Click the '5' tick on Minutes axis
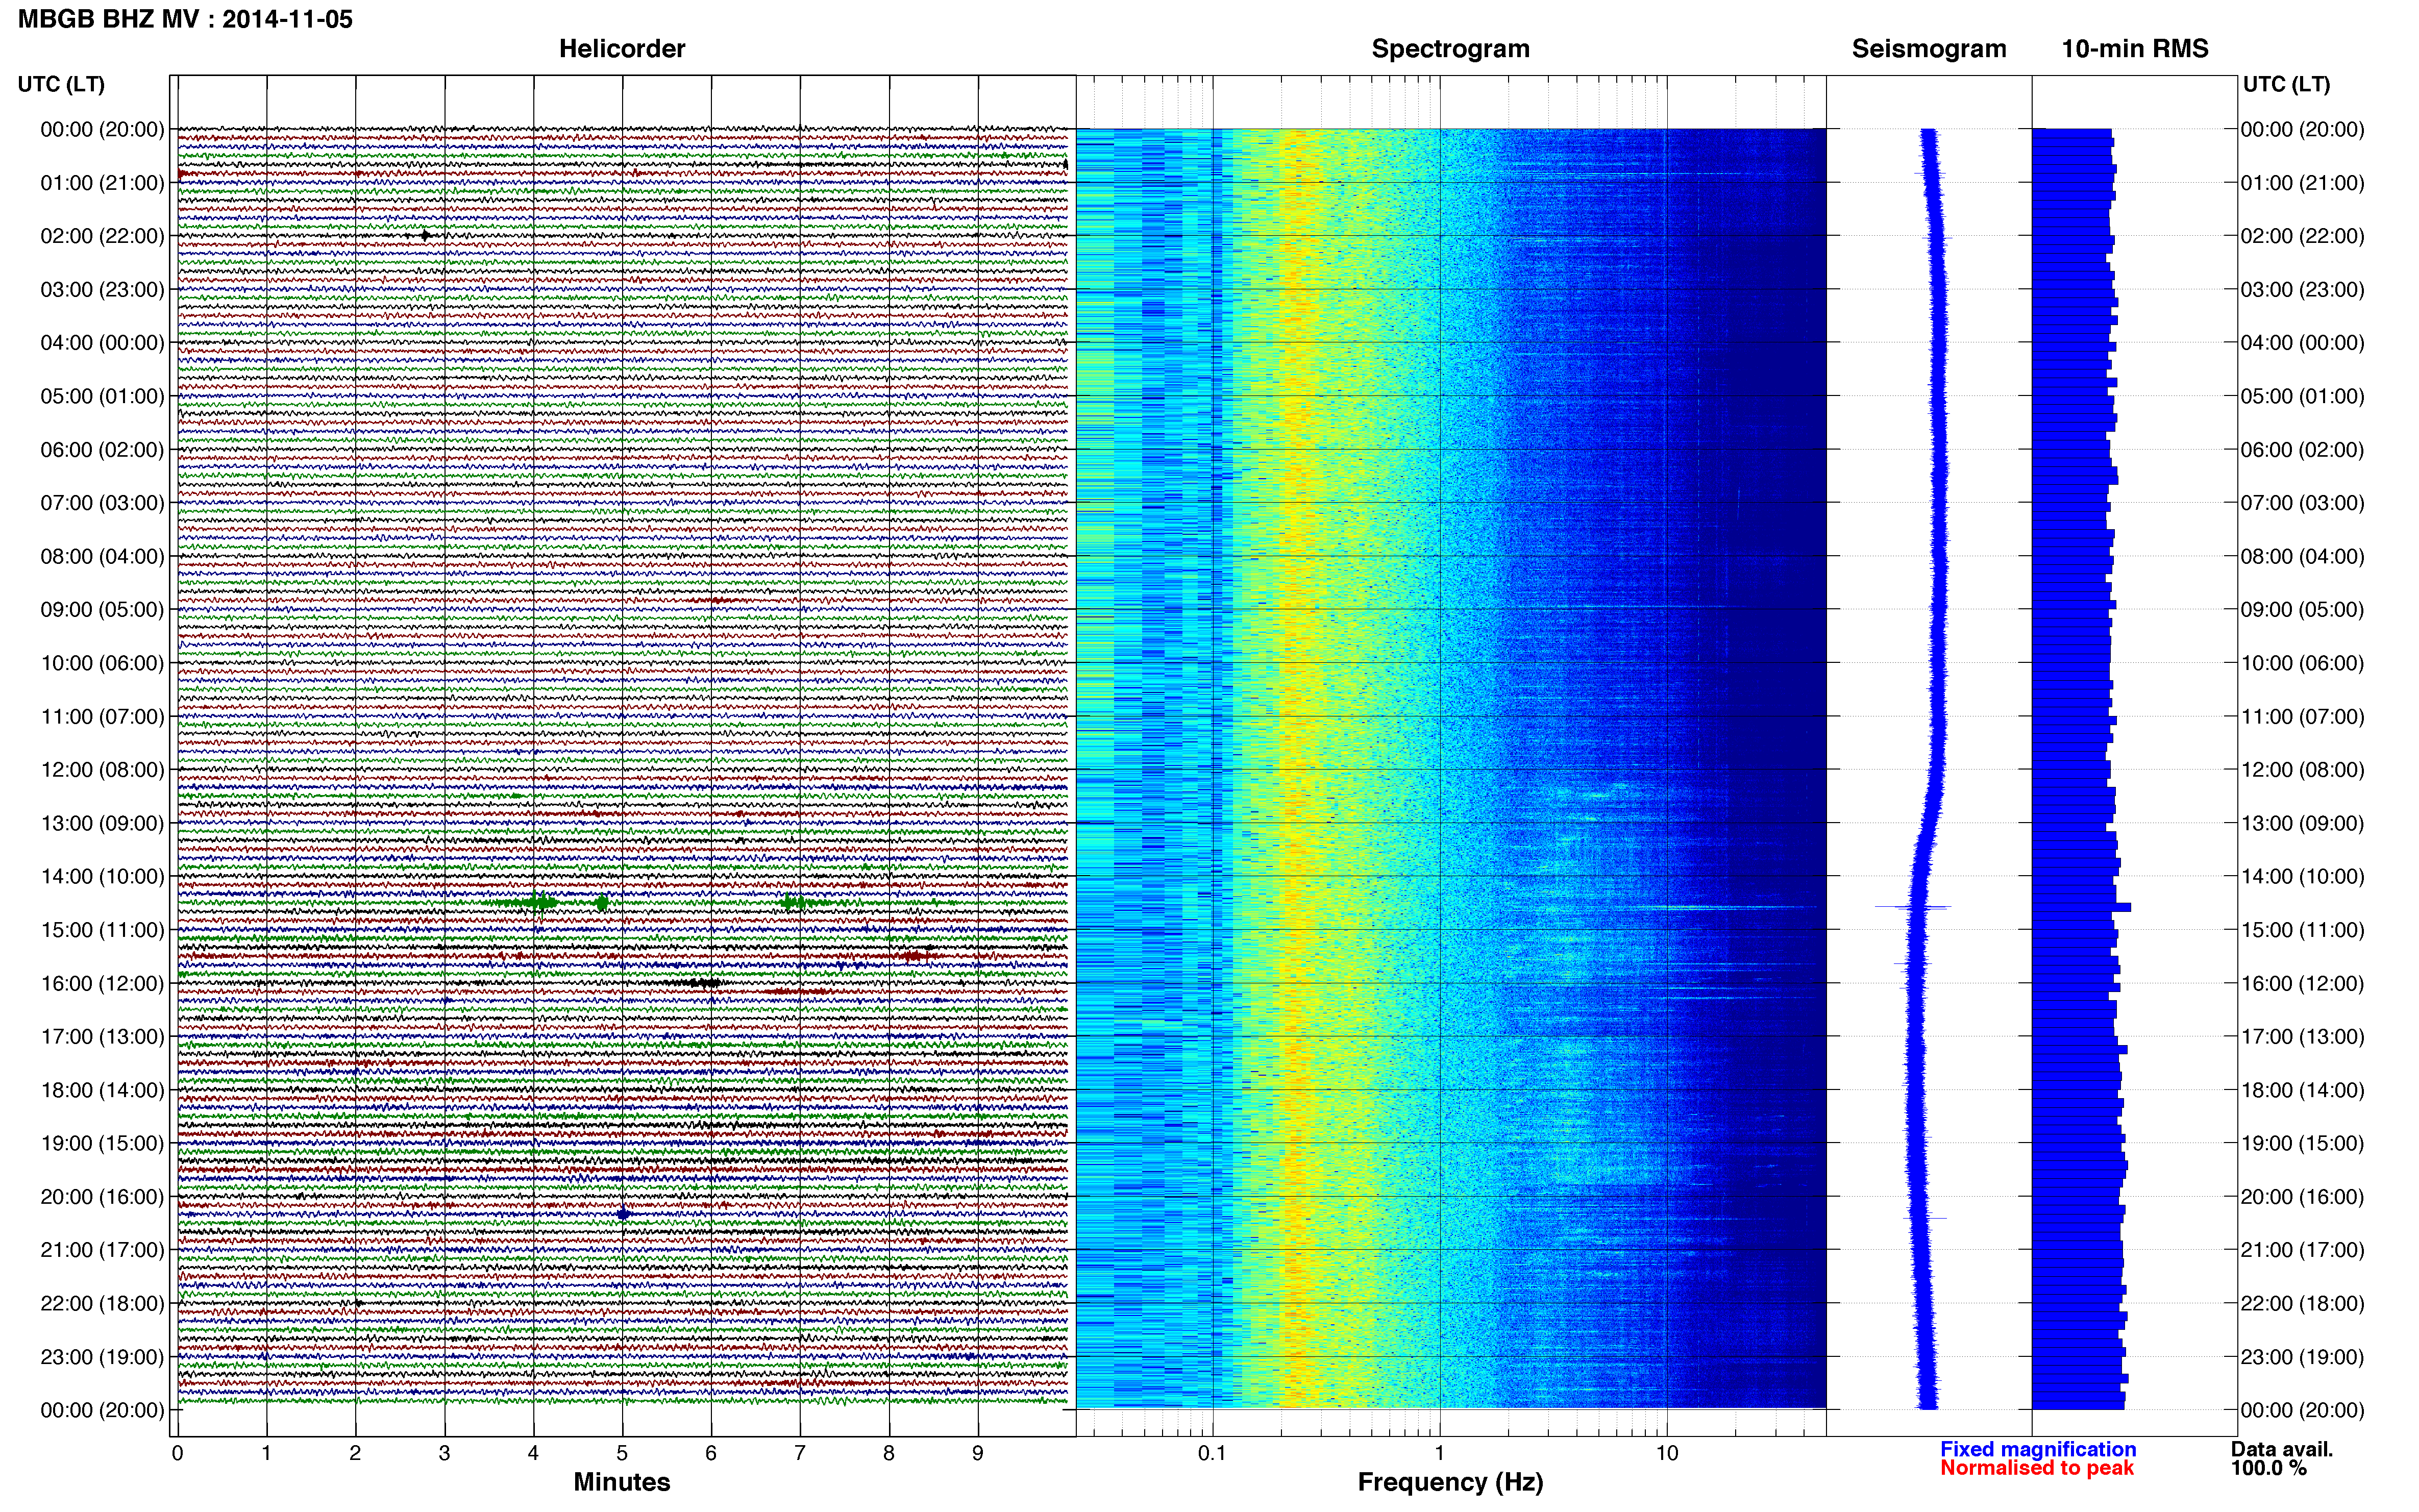 [622, 1454]
